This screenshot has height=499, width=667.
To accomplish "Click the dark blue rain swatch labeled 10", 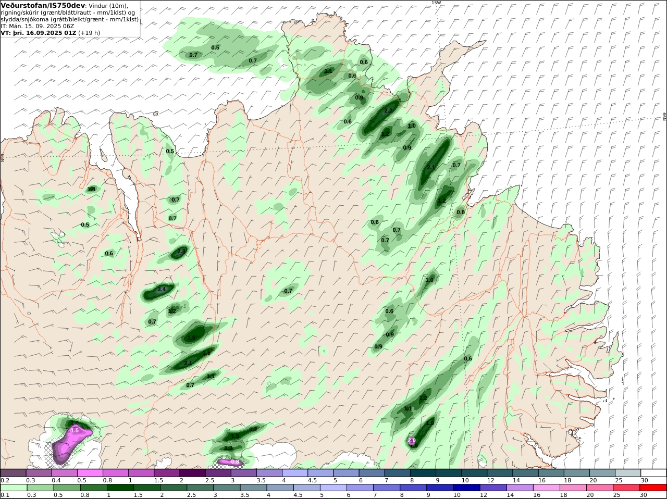I will [467, 488].
